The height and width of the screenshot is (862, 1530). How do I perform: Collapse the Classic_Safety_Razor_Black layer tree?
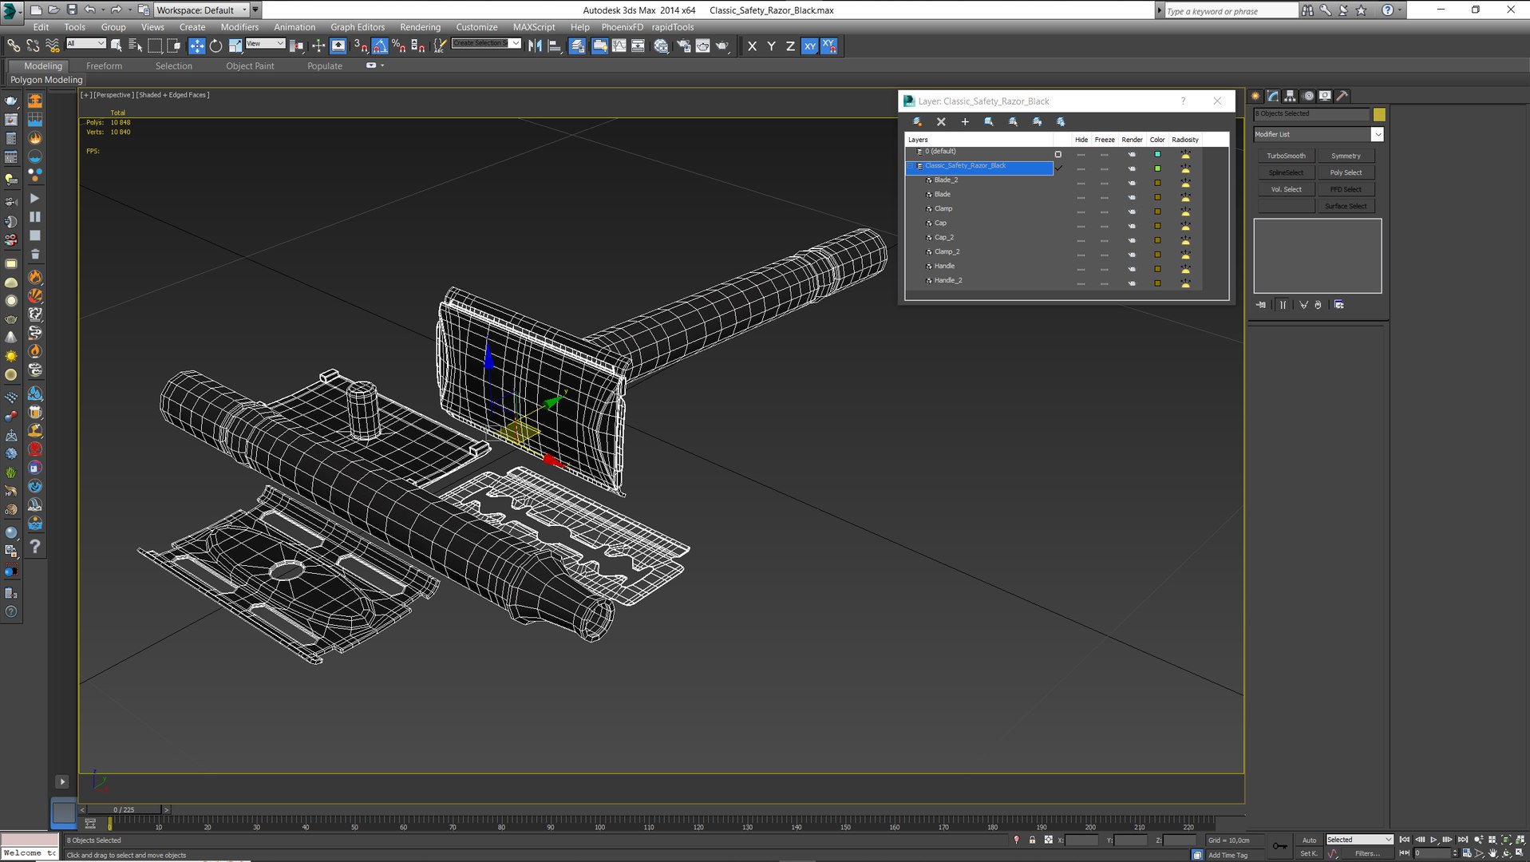click(910, 167)
